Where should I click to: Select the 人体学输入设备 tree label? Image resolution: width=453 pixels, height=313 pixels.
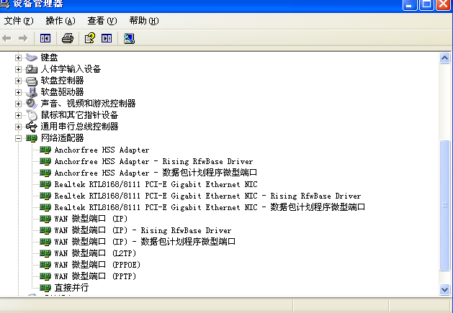click(x=71, y=69)
